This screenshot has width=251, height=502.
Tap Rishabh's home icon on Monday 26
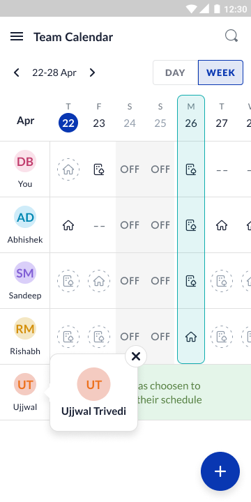[x=191, y=337]
